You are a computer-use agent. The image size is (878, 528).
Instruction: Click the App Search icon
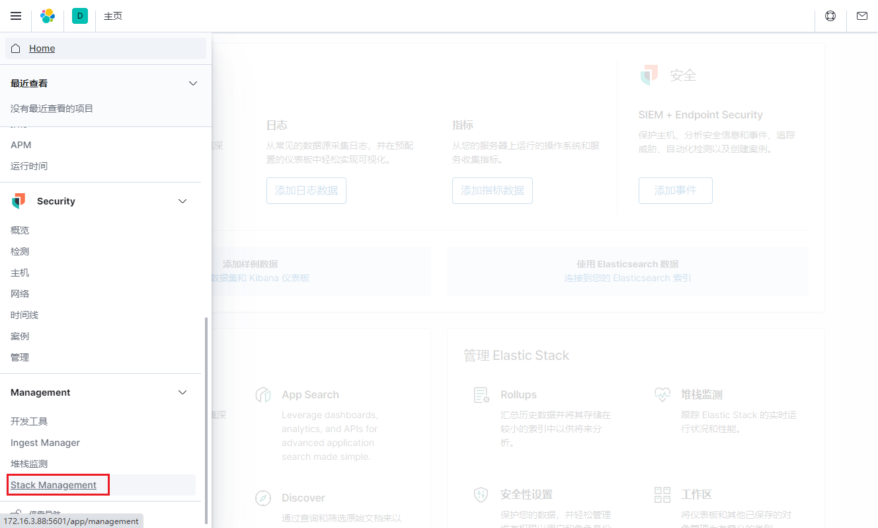point(263,395)
